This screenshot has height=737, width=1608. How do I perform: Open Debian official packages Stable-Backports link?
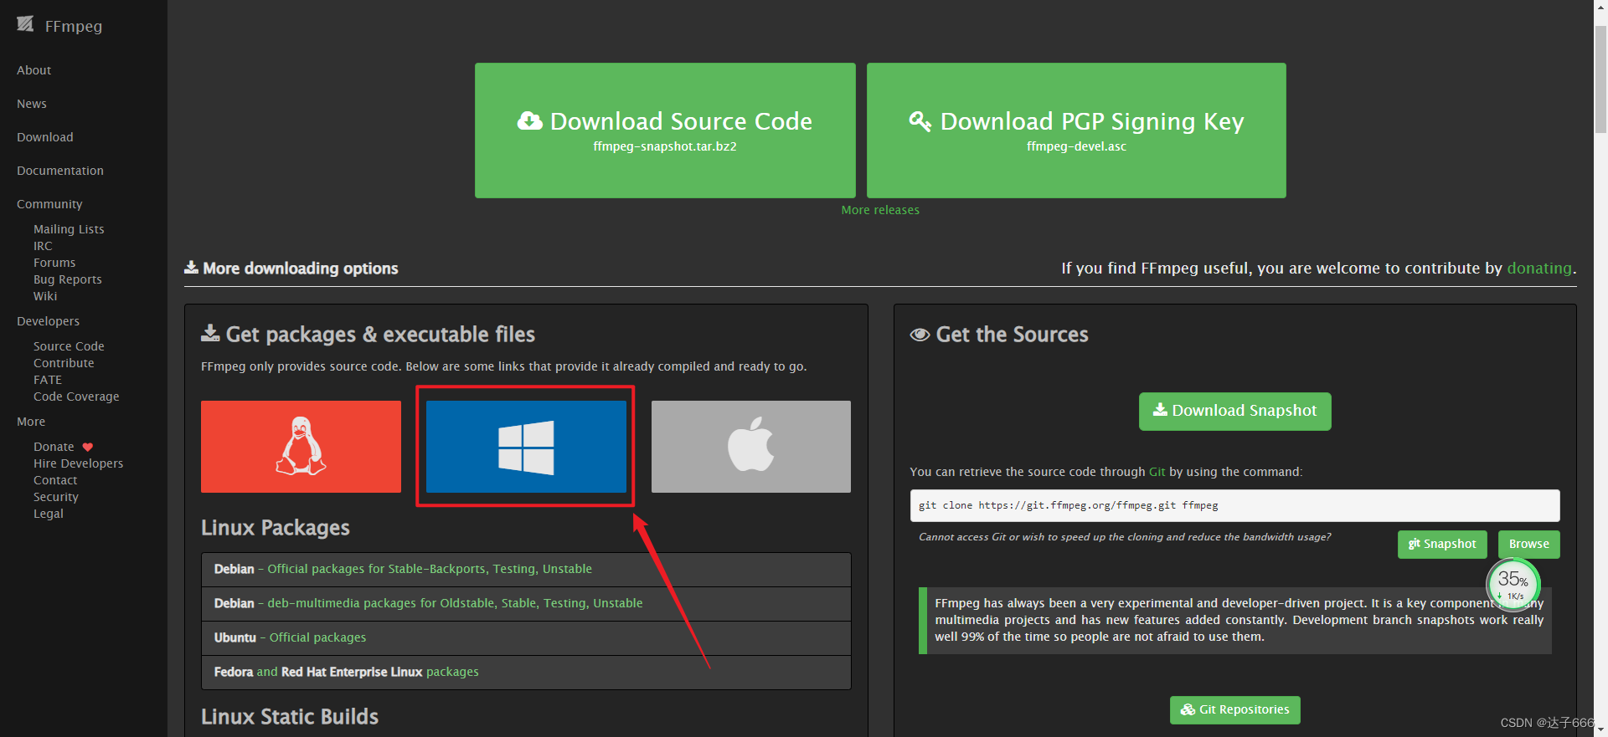tap(430, 569)
